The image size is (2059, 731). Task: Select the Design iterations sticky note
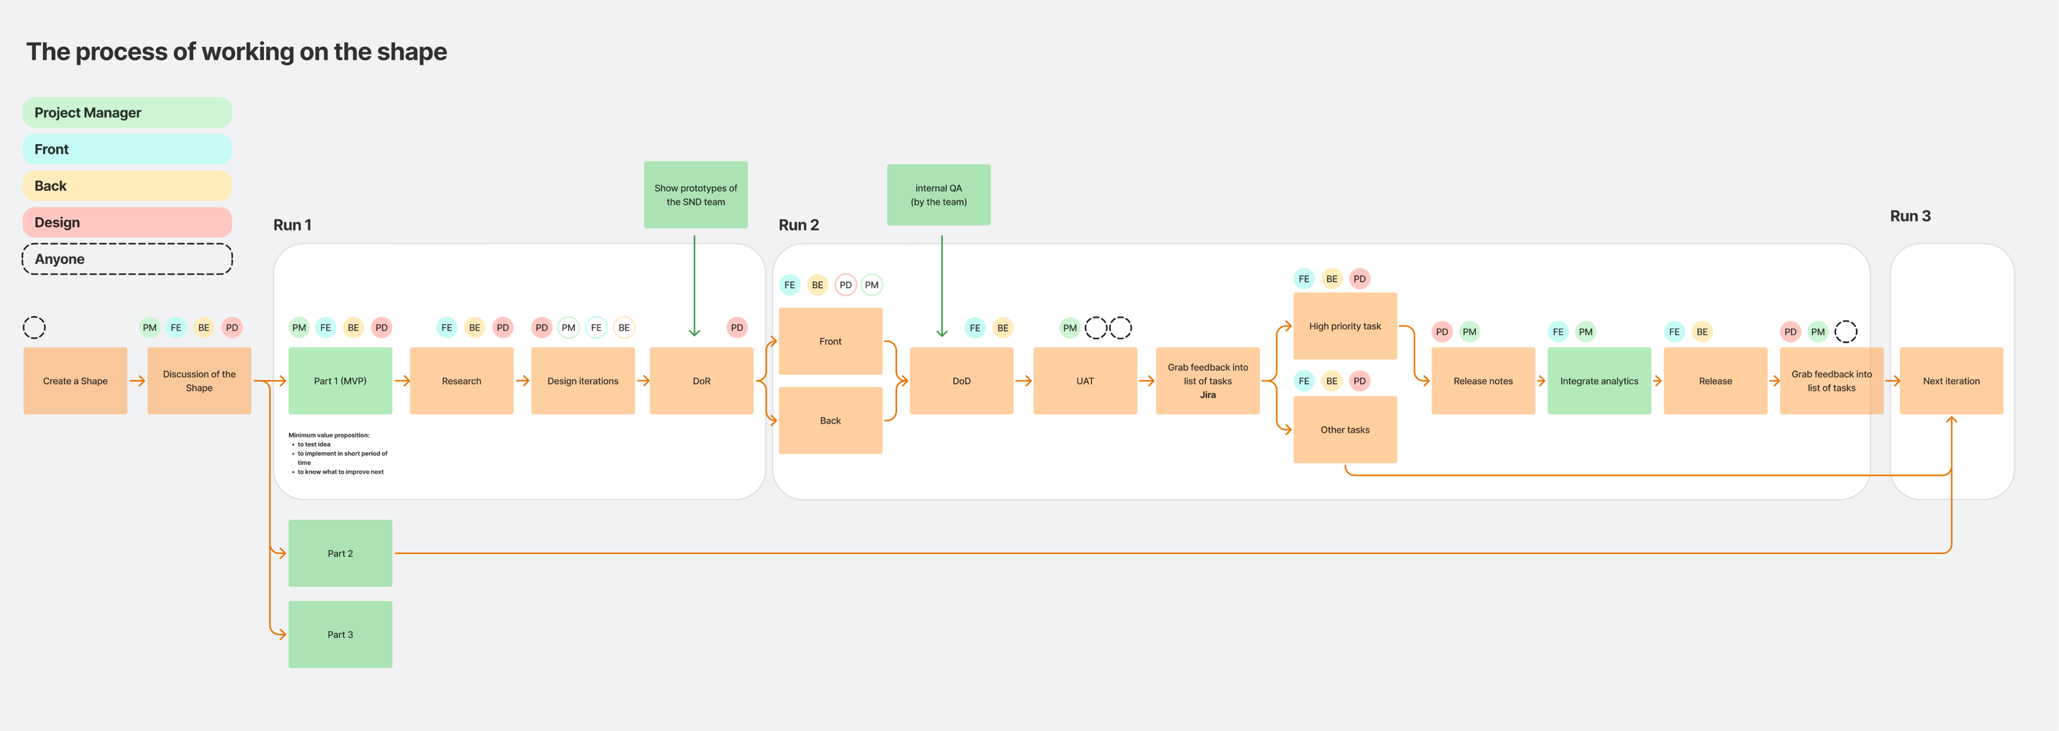(x=583, y=381)
